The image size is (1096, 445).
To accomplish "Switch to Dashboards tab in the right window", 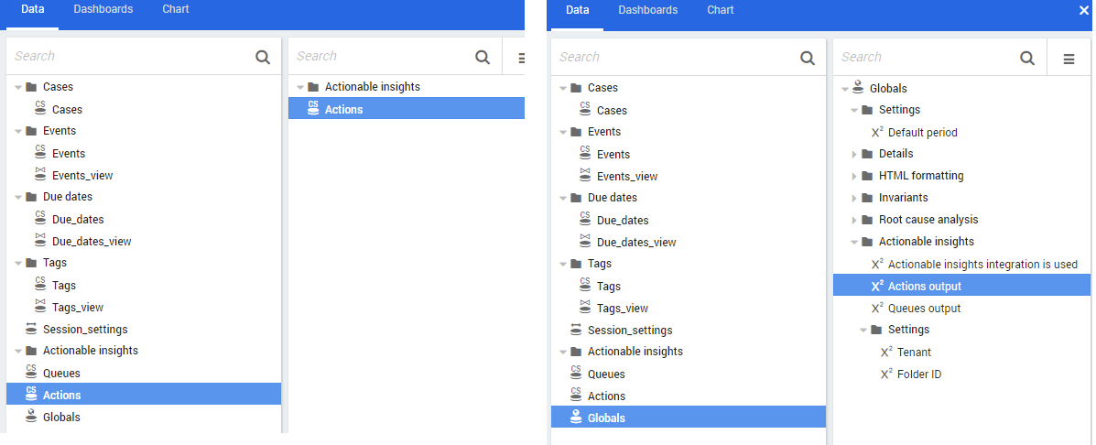I will pos(648,10).
